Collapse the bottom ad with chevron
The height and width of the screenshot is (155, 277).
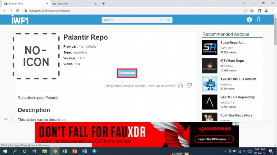[x=6, y=119]
